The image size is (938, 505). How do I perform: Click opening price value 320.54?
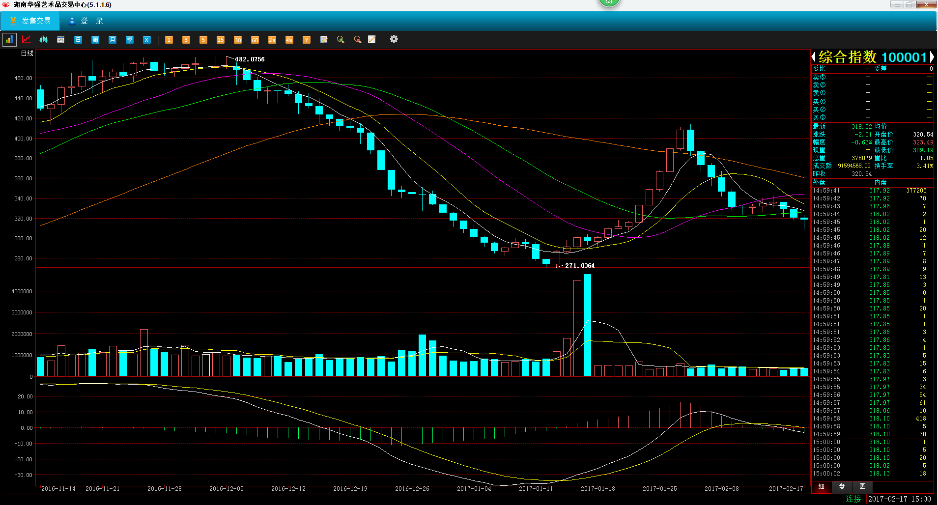pos(923,135)
